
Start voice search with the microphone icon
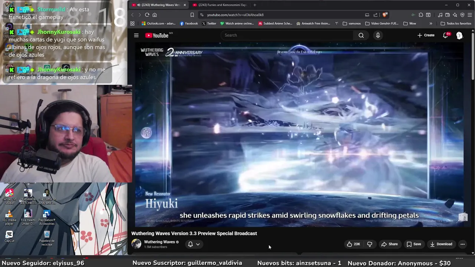(378, 35)
